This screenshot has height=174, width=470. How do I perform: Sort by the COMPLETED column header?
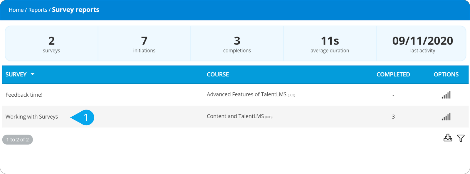pyautogui.click(x=393, y=74)
